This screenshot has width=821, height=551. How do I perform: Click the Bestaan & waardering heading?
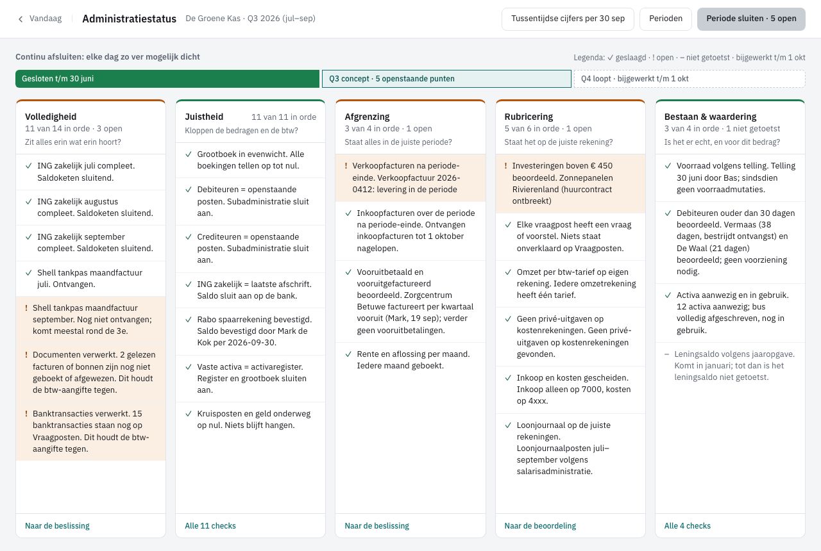[711, 117]
